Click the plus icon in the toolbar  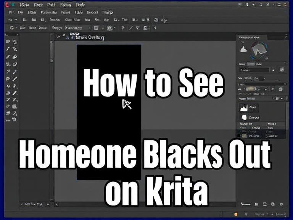pos(155,28)
